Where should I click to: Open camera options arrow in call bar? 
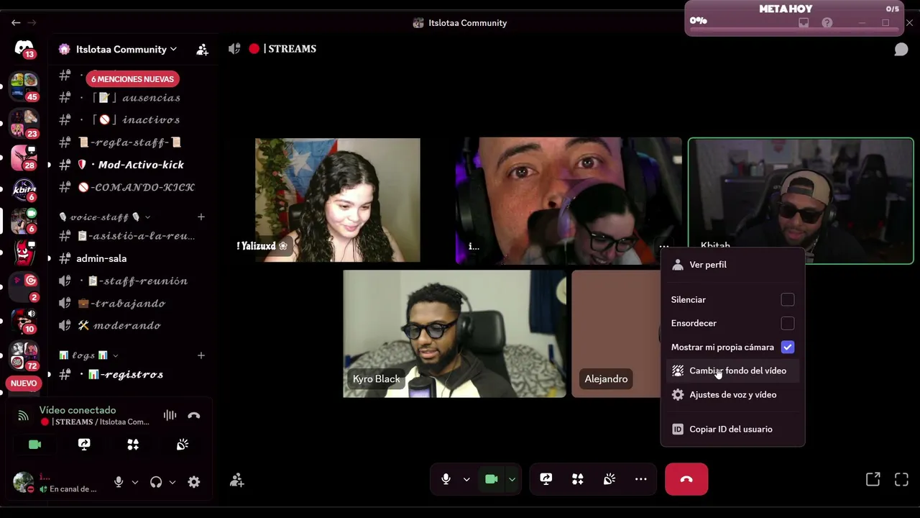pyautogui.click(x=512, y=479)
